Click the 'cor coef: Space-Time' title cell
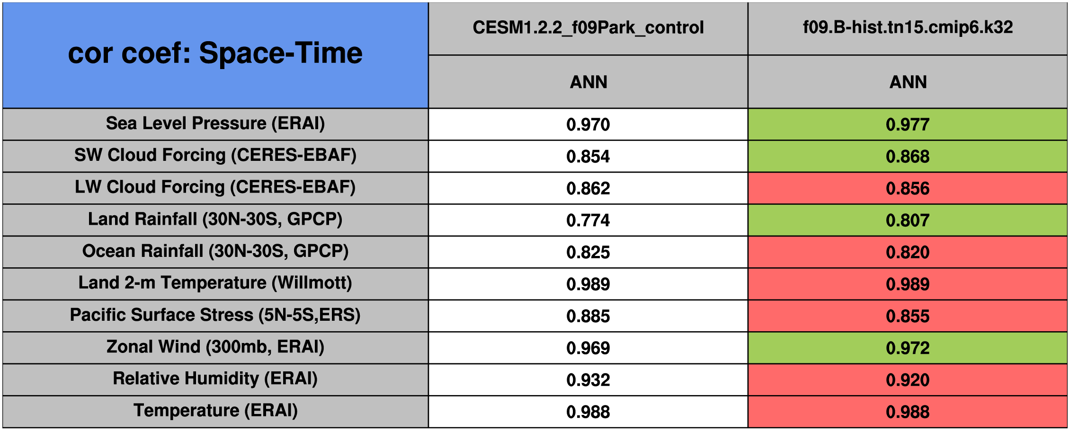 pos(215,53)
